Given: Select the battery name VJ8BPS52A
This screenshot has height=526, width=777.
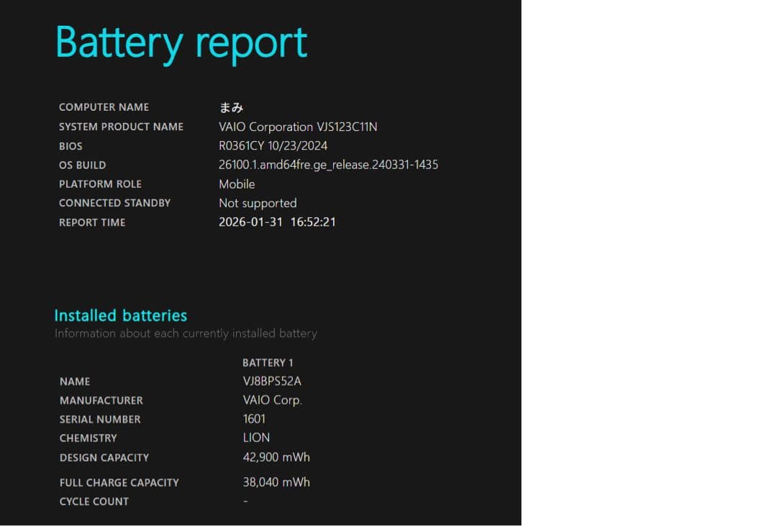Looking at the screenshot, I should click(272, 381).
